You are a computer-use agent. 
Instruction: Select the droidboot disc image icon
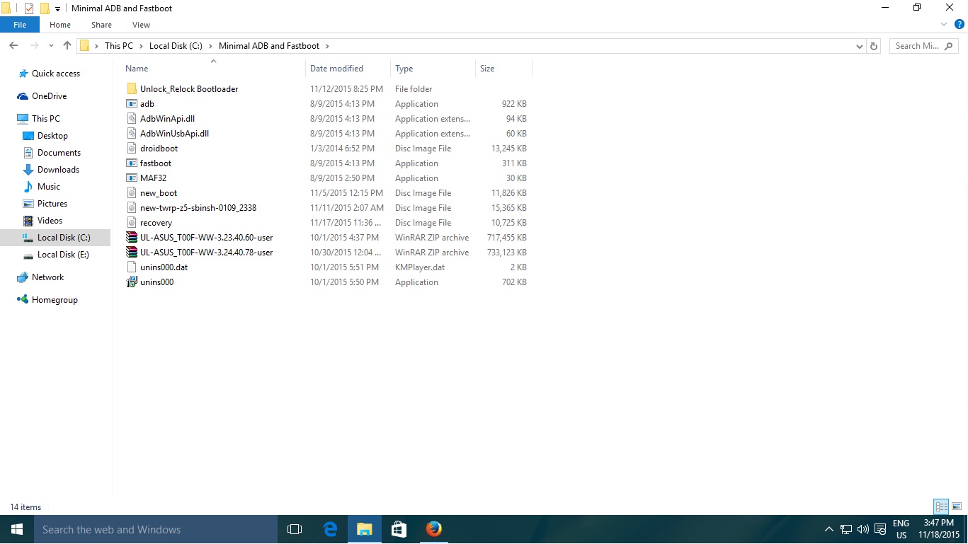132,149
